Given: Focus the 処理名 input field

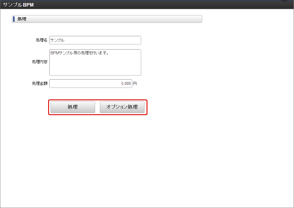Looking at the screenshot, I should [95, 40].
